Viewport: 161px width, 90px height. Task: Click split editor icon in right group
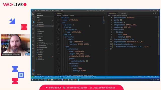tap(155, 13)
